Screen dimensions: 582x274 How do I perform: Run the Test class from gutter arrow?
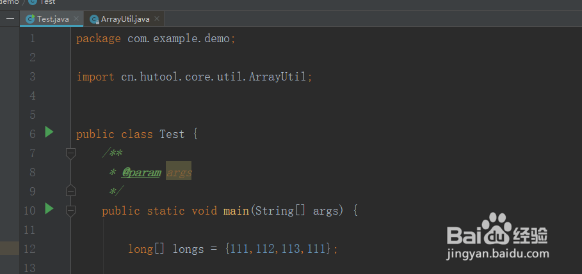(x=49, y=133)
